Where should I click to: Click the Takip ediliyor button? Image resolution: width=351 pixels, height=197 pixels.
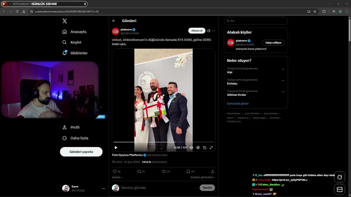pyautogui.click(x=273, y=43)
